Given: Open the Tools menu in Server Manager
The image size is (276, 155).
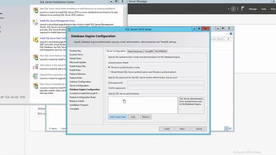Looking at the screenshot, I should [263, 9].
